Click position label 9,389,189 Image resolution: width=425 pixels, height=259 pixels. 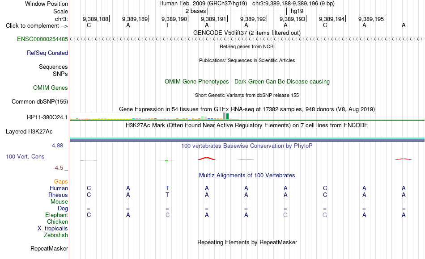pyautogui.click(x=135, y=19)
